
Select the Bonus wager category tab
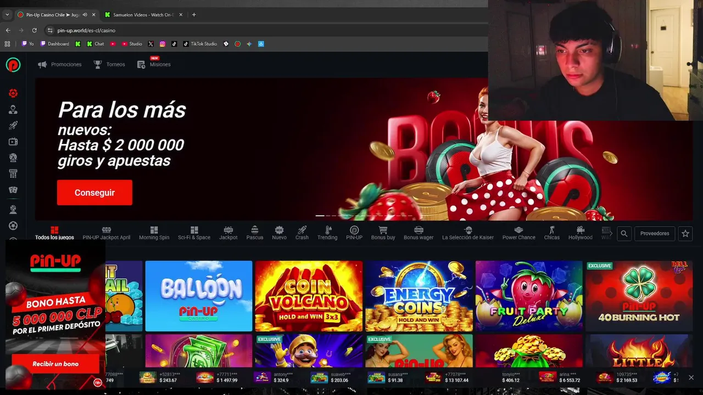(419, 233)
